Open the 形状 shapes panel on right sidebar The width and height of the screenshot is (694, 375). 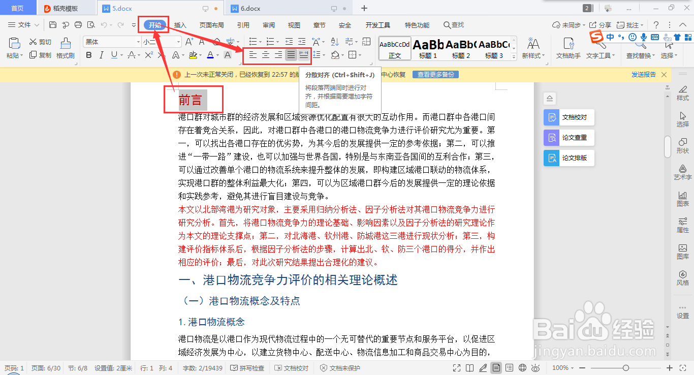pyautogui.click(x=683, y=146)
